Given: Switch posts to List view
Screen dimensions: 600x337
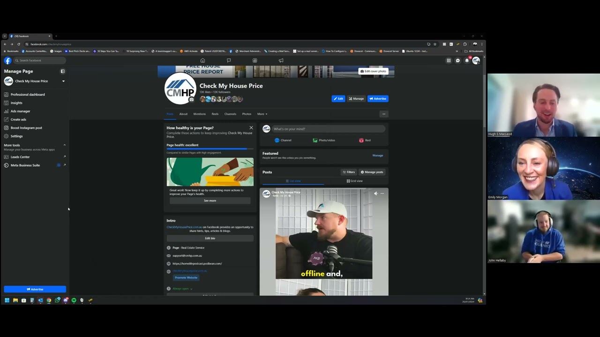Looking at the screenshot, I should click(x=293, y=181).
